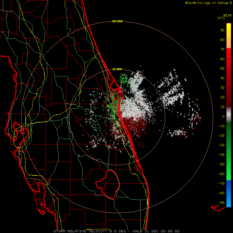Click the -70 value on velocity scale
Screen dimensions: 233x233
coord(221,184)
